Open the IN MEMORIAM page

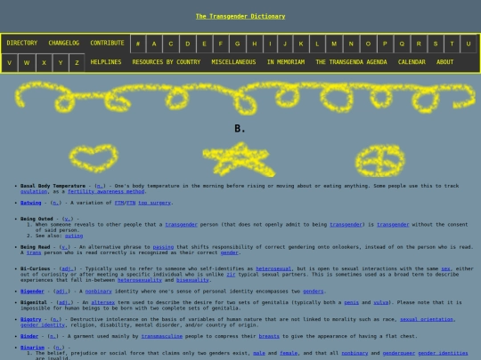click(286, 62)
